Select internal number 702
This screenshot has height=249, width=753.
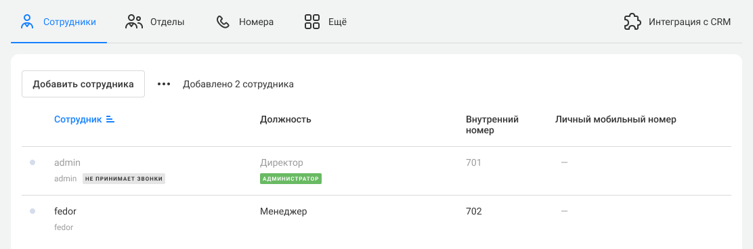click(473, 211)
